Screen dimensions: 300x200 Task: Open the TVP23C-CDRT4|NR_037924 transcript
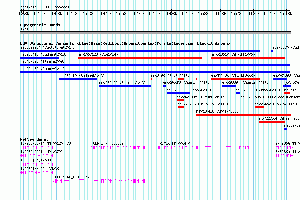pyautogui.click(x=36, y=156)
